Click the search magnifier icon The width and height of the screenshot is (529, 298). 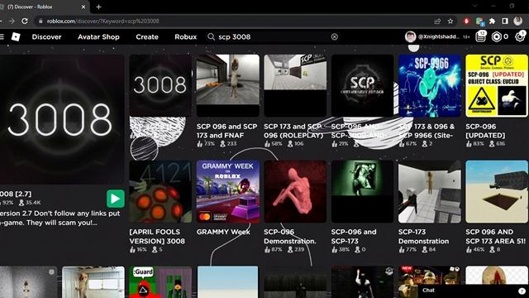[212, 36]
